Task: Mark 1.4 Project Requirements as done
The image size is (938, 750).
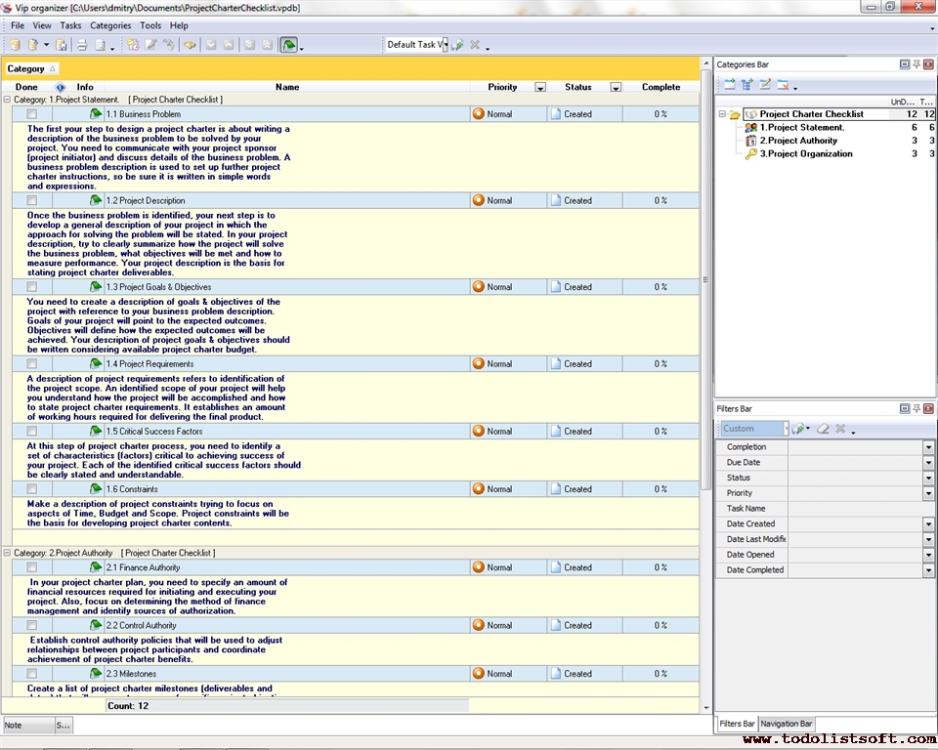Action: 32,364
